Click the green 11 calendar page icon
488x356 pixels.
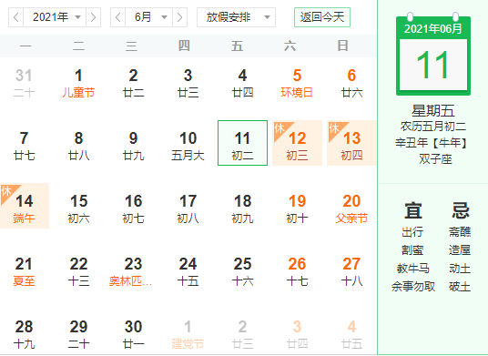click(x=432, y=54)
